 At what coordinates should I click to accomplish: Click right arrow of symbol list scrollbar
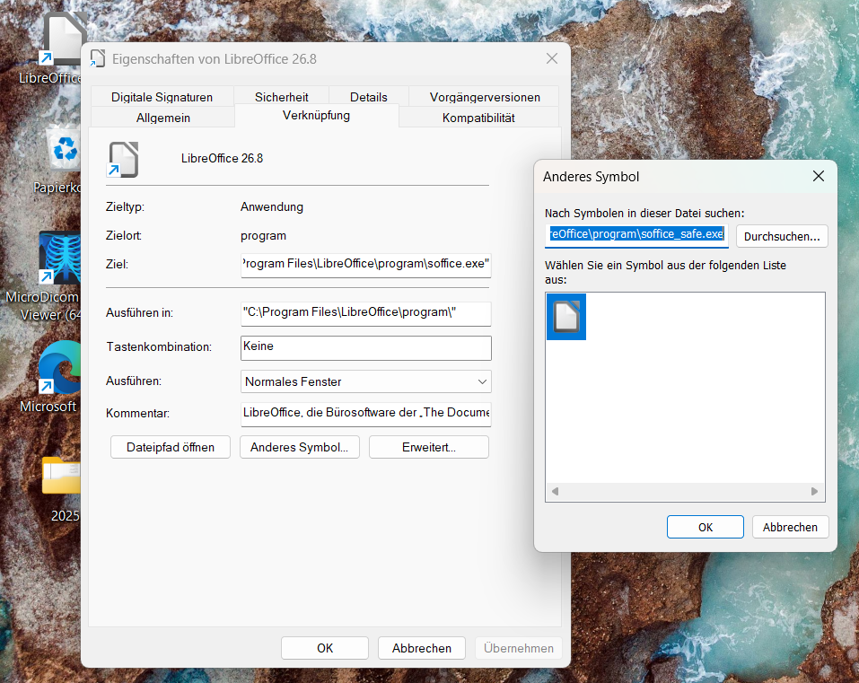tap(815, 491)
